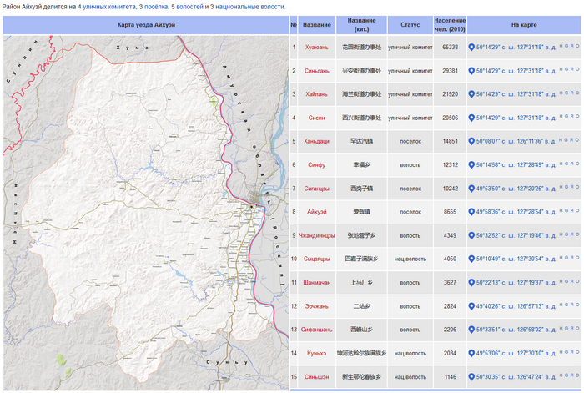Open map pin for Синфу row

tap(471, 165)
